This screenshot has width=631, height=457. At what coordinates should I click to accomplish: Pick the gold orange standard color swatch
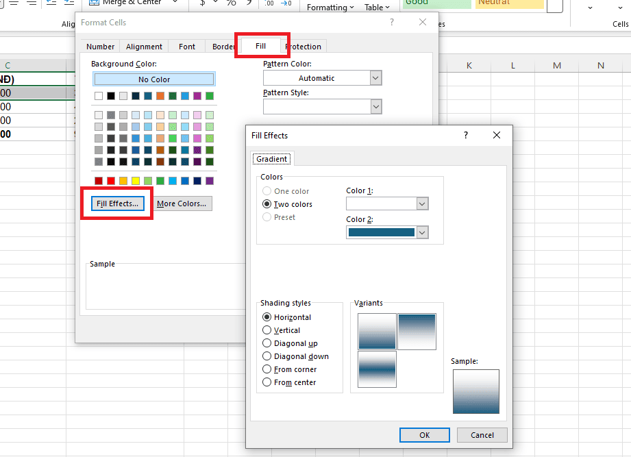point(123,181)
